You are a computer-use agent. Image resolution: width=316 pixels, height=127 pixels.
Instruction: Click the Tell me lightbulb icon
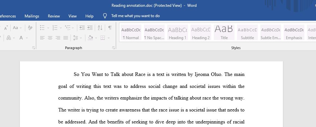click(x=105, y=16)
